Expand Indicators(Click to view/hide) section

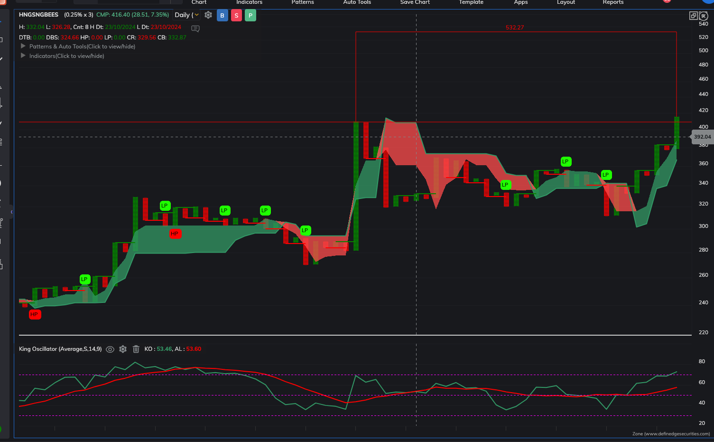tap(63, 56)
